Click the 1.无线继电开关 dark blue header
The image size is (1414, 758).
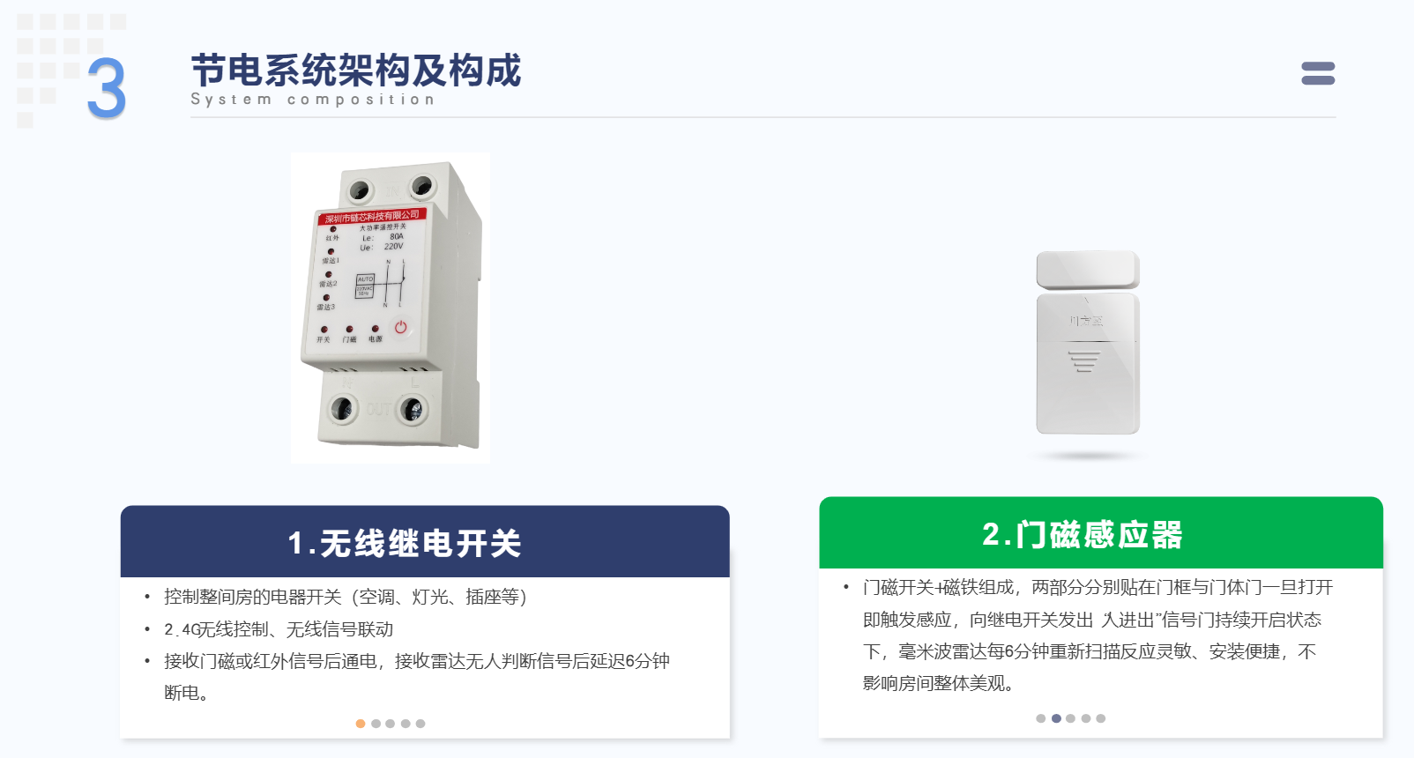pyautogui.click(x=425, y=541)
